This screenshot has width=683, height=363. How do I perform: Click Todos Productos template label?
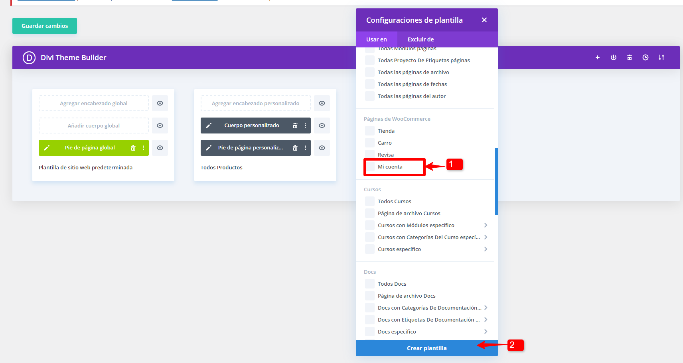(x=221, y=168)
